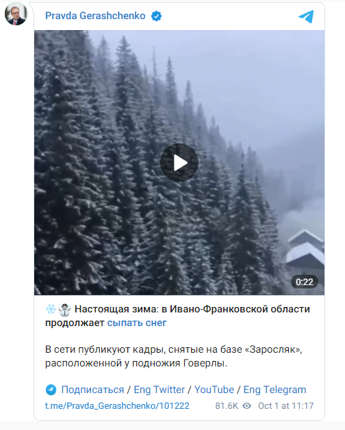345x430 pixels.
Task: Click the round blue Telegram icon by 'Подписаться'
Action: 51,390
